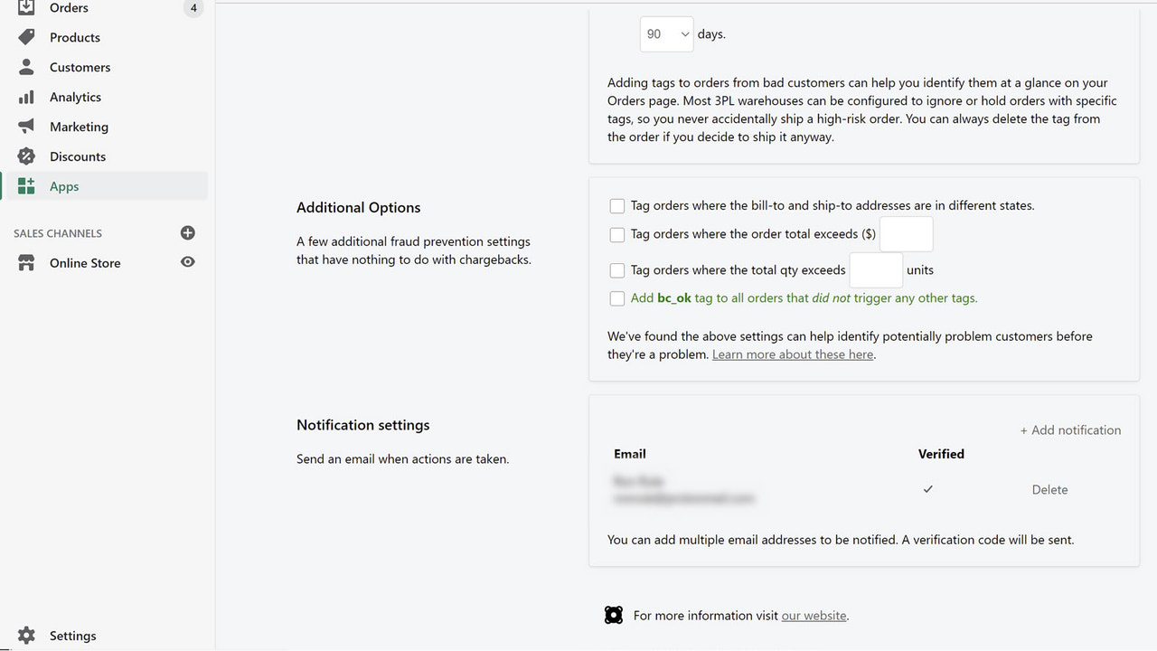Check the order total exceeds tag option
The image size is (1157, 651).
(x=617, y=234)
